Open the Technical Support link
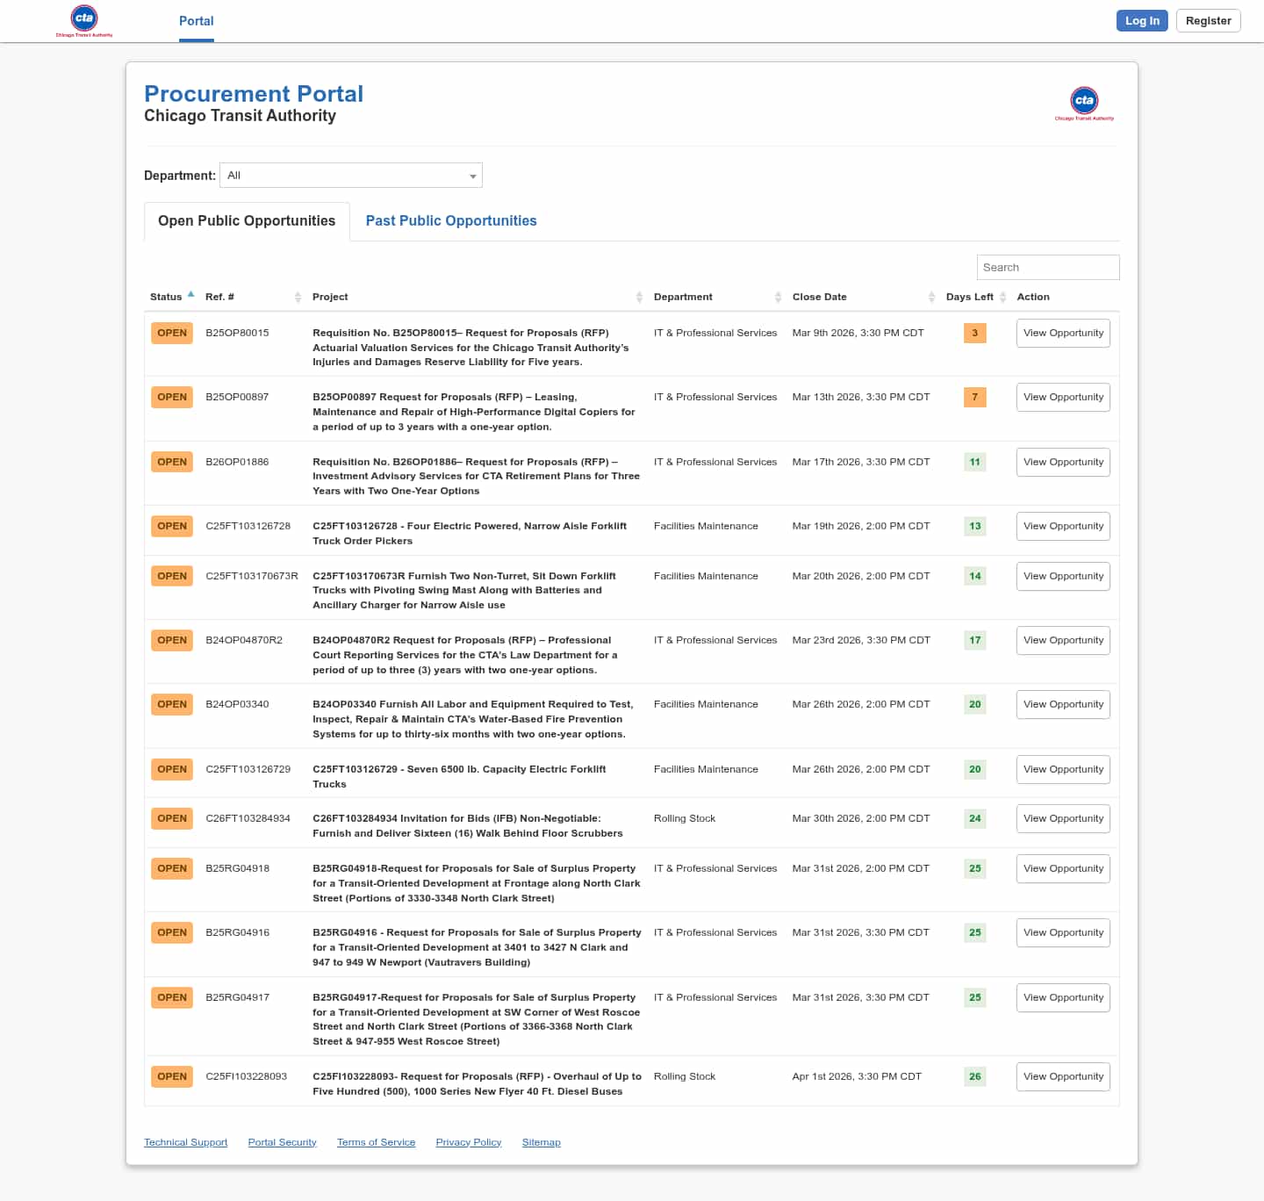This screenshot has height=1201, width=1264. pyautogui.click(x=186, y=1142)
